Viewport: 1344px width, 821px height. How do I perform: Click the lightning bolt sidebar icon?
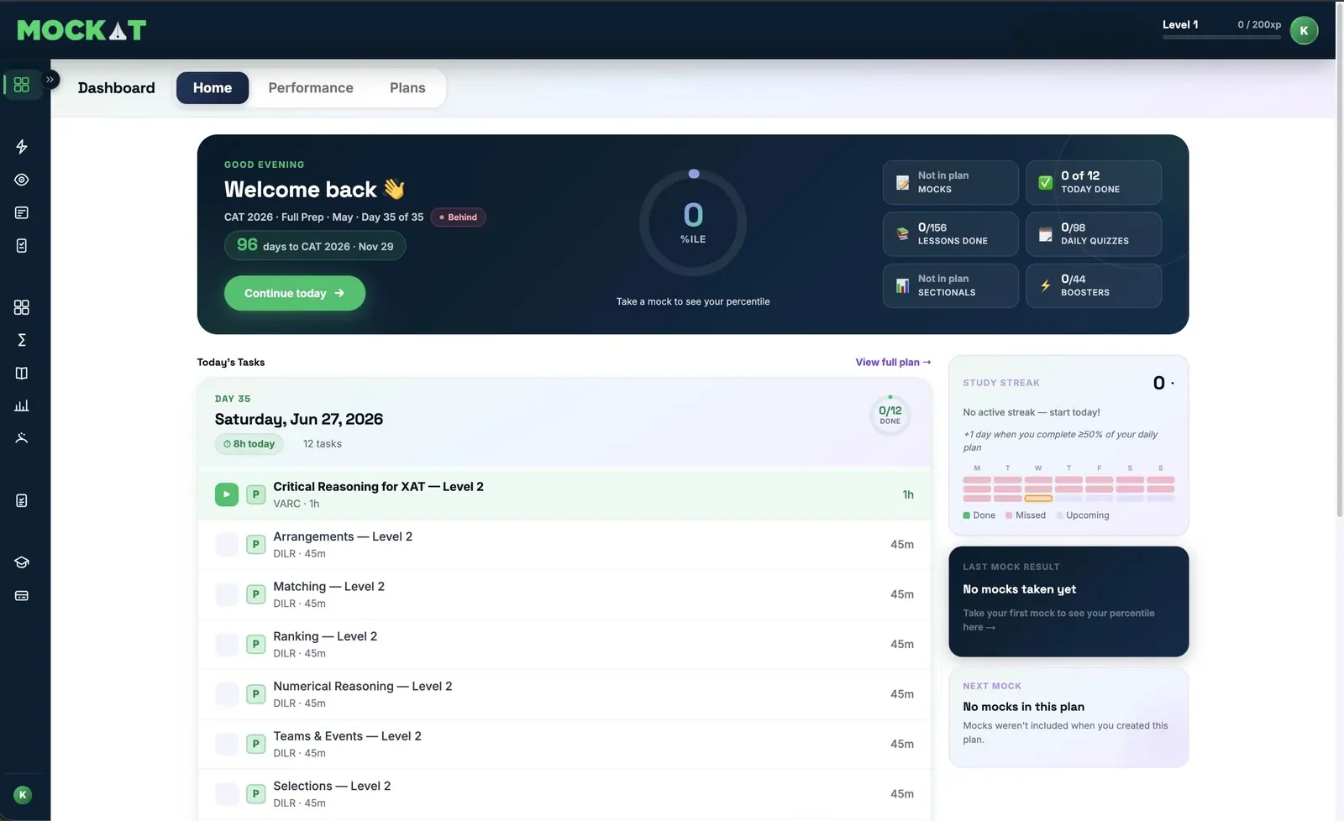click(x=22, y=147)
